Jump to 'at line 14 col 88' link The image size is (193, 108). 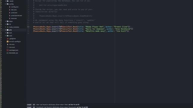coord(82,107)
